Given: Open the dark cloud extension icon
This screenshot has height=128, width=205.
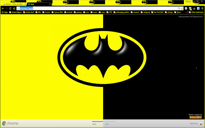Looking at the screenshot, I should [x=194, y=9].
